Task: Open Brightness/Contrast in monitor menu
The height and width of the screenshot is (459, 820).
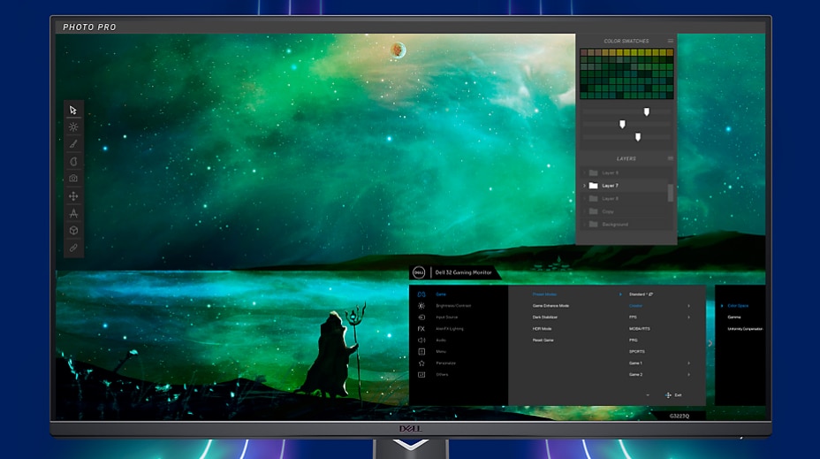Action: 452,306
